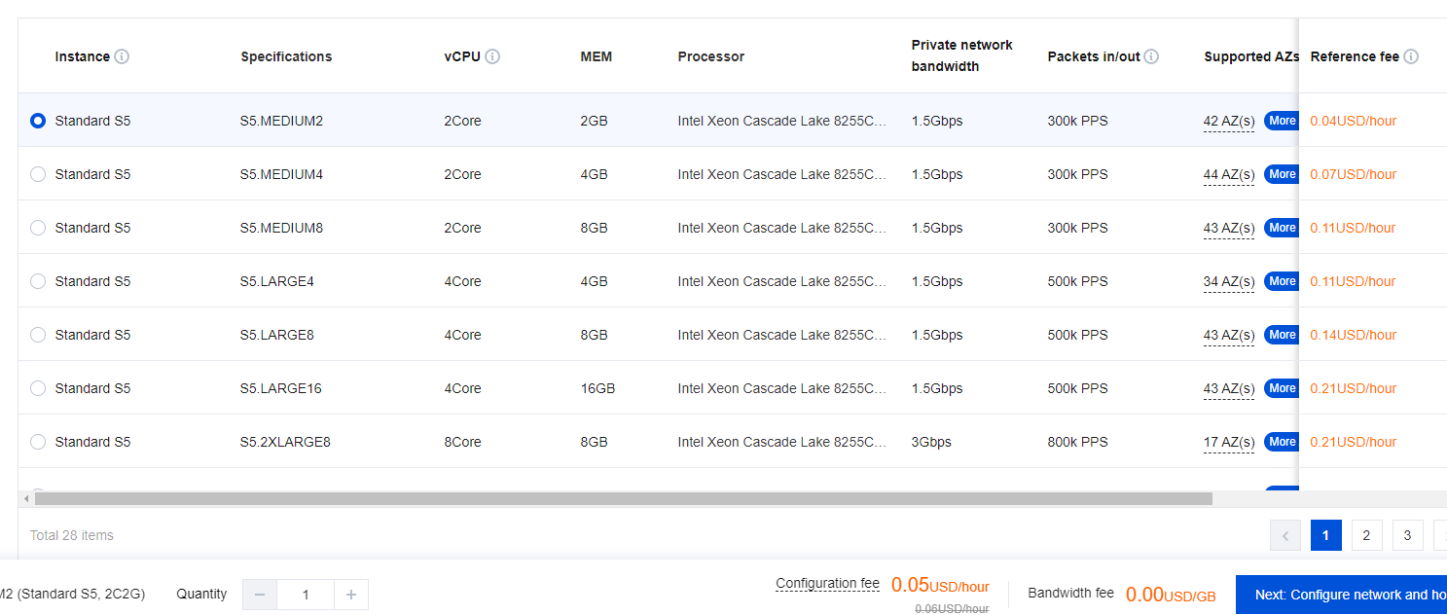Select the S5.MEDIUM4 instance radio button
This screenshot has width=1447, height=615.
[x=37, y=174]
